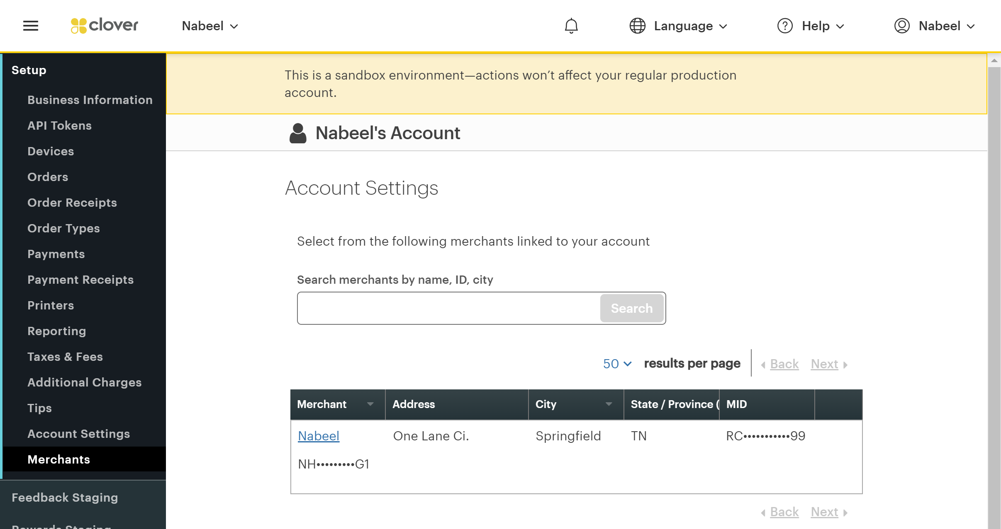Open the Nabeel merchant link
The height and width of the screenshot is (529, 1001).
tap(319, 436)
